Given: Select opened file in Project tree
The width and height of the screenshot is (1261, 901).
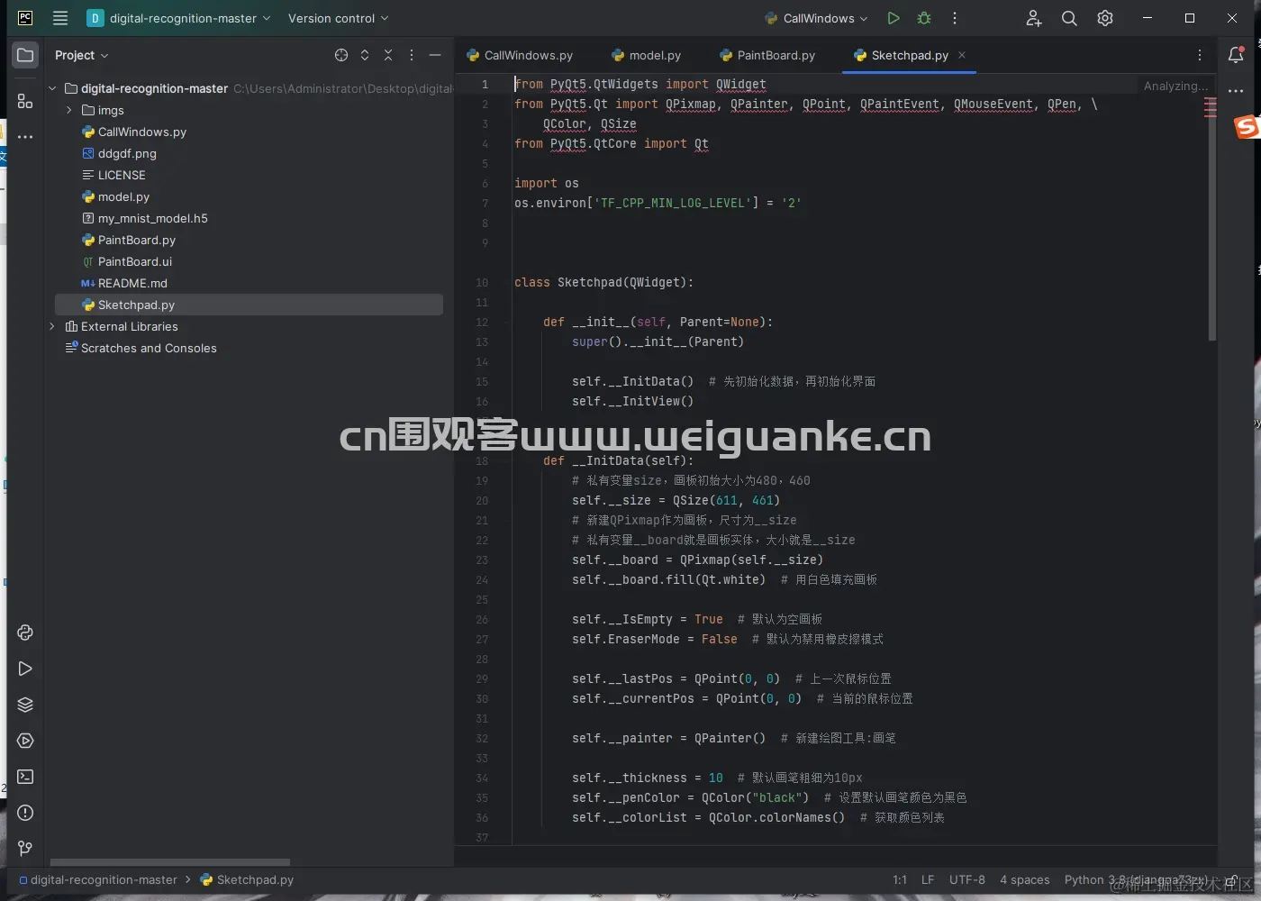Looking at the screenshot, I should tap(341, 55).
